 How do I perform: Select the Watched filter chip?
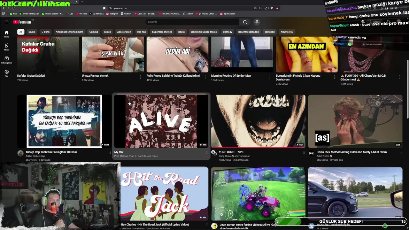click(270, 32)
